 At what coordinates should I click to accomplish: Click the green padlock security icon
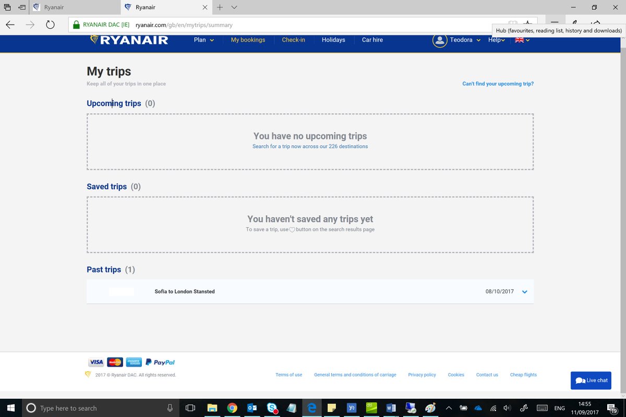pyautogui.click(x=76, y=24)
